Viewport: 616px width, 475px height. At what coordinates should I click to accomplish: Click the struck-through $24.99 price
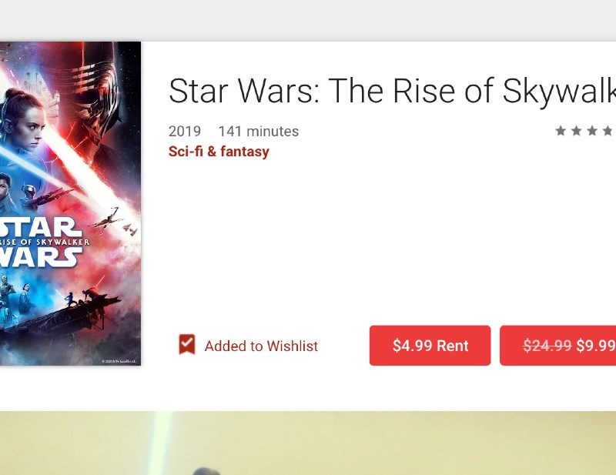tap(547, 346)
